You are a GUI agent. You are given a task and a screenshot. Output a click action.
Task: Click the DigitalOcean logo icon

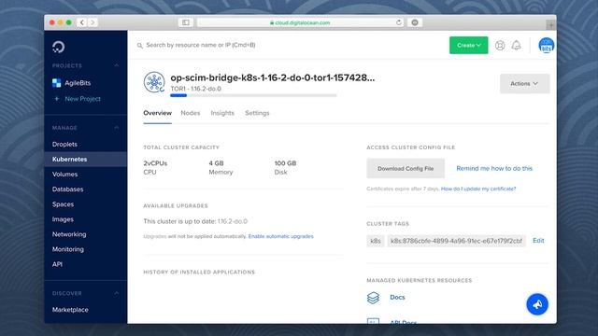58,47
